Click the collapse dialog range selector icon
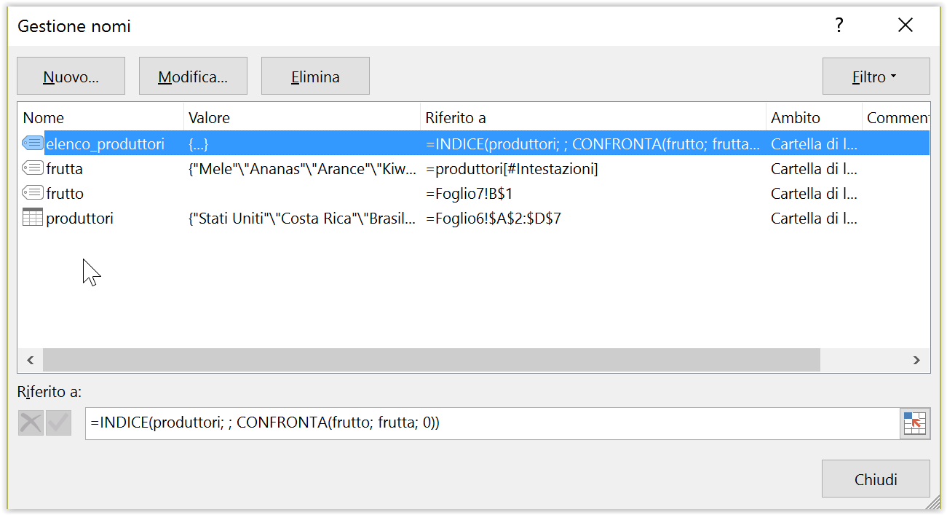The width and height of the screenshot is (947, 515). coord(915,423)
